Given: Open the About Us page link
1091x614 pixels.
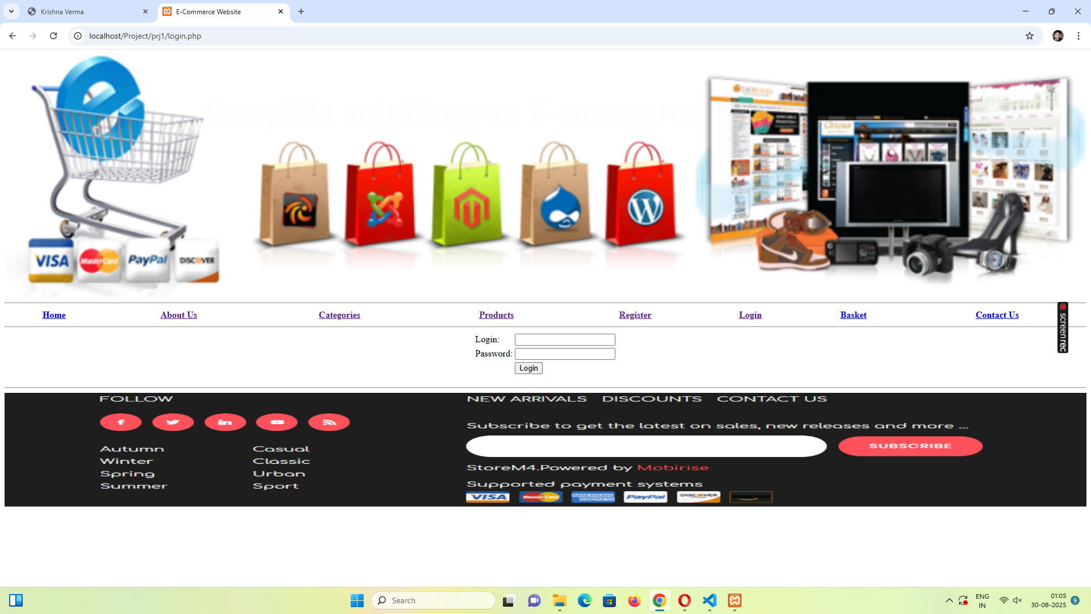Looking at the screenshot, I should tap(178, 315).
